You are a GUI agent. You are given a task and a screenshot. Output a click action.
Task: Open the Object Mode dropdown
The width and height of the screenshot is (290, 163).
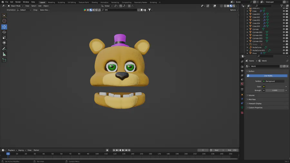click(x=15, y=6)
